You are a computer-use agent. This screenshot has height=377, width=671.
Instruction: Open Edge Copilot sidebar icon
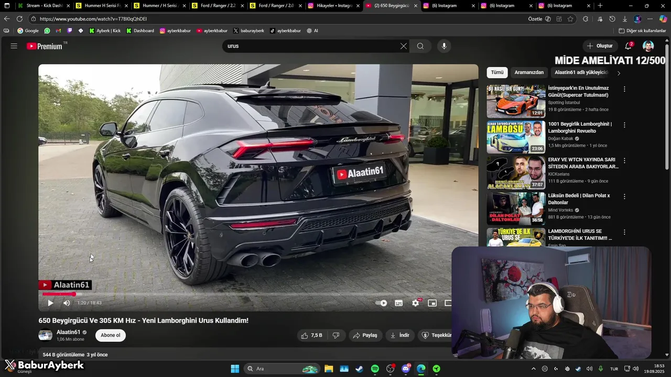[663, 19]
